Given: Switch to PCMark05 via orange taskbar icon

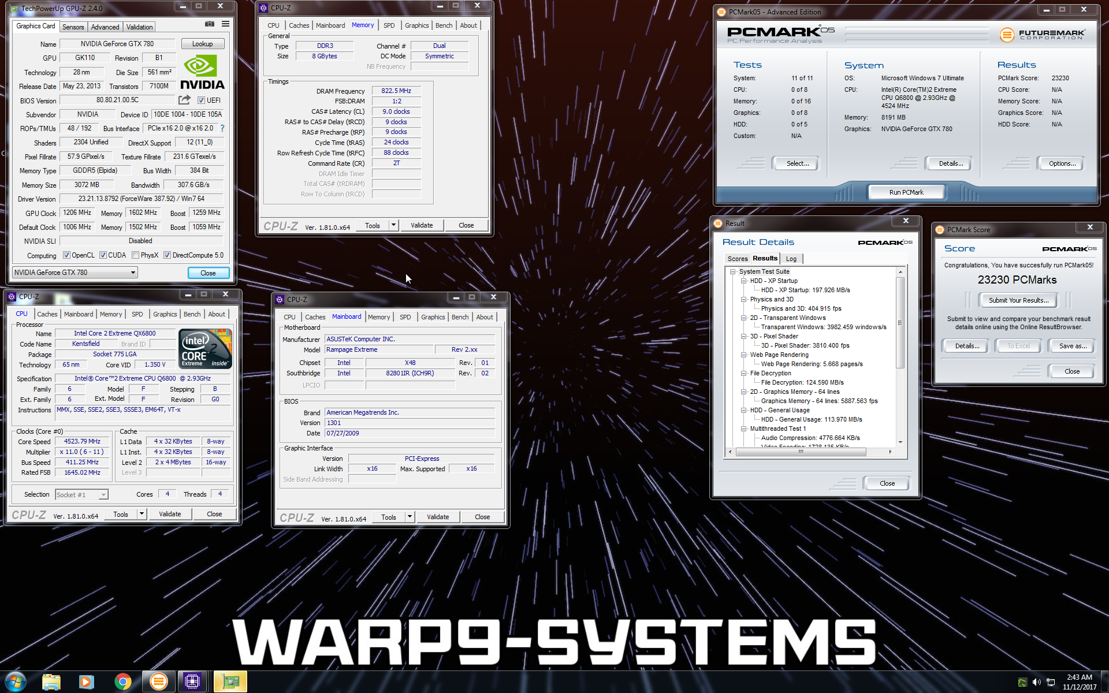Looking at the screenshot, I should pyautogui.click(x=158, y=682).
